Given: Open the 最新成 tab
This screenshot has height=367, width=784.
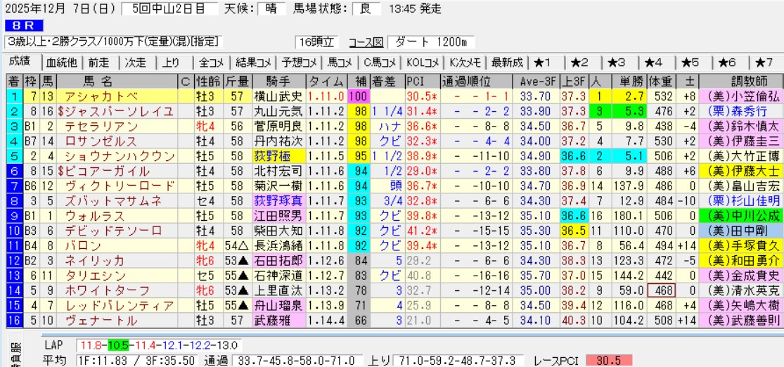Looking at the screenshot, I should [506, 62].
